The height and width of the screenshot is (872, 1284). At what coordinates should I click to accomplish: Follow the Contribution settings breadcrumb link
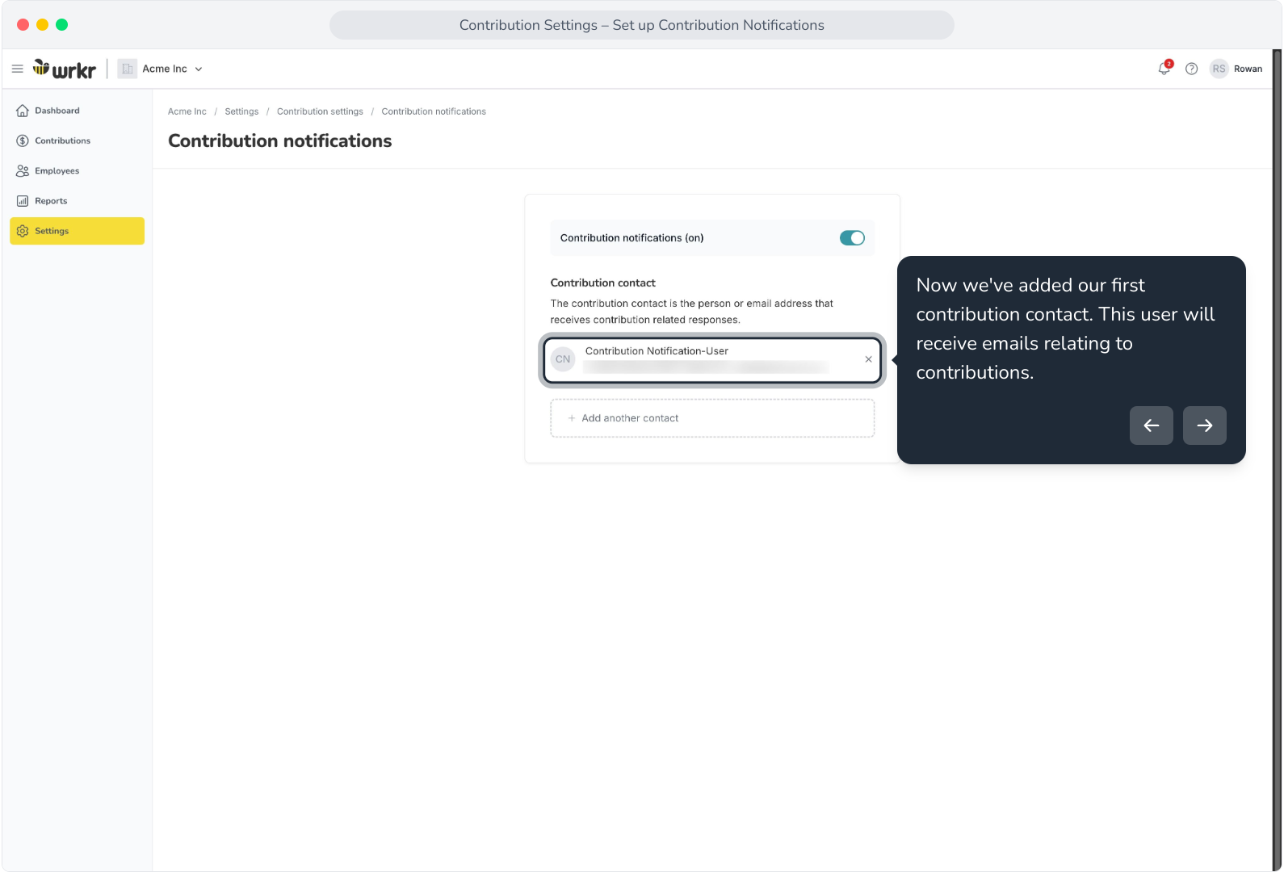pos(320,111)
